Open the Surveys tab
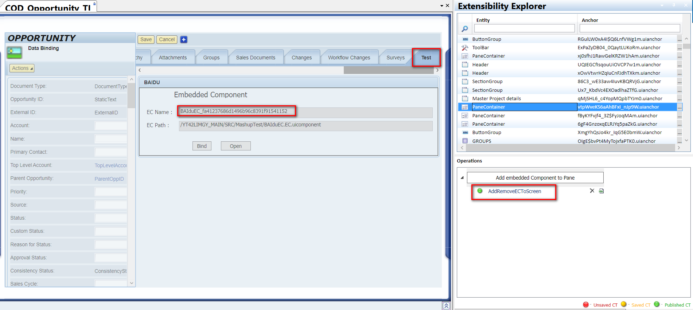Screen dimensions: 693x310 point(396,58)
